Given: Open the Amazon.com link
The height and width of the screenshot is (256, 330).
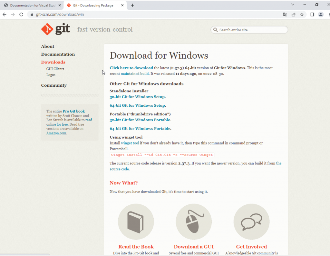Looking at the screenshot, I should (x=56, y=133).
